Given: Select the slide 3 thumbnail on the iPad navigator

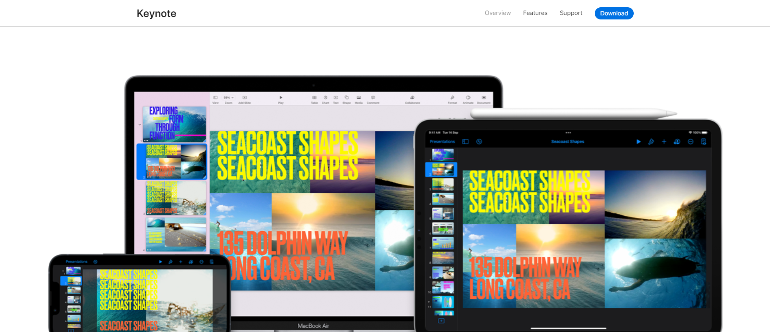Looking at the screenshot, I should tap(443, 184).
